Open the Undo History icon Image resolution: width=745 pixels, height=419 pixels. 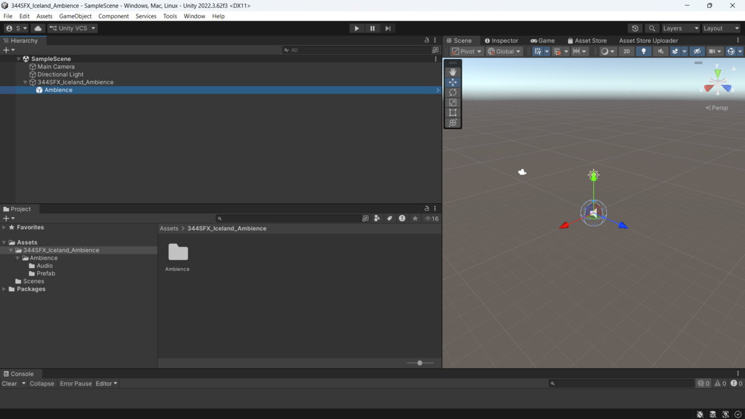pyautogui.click(x=635, y=28)
